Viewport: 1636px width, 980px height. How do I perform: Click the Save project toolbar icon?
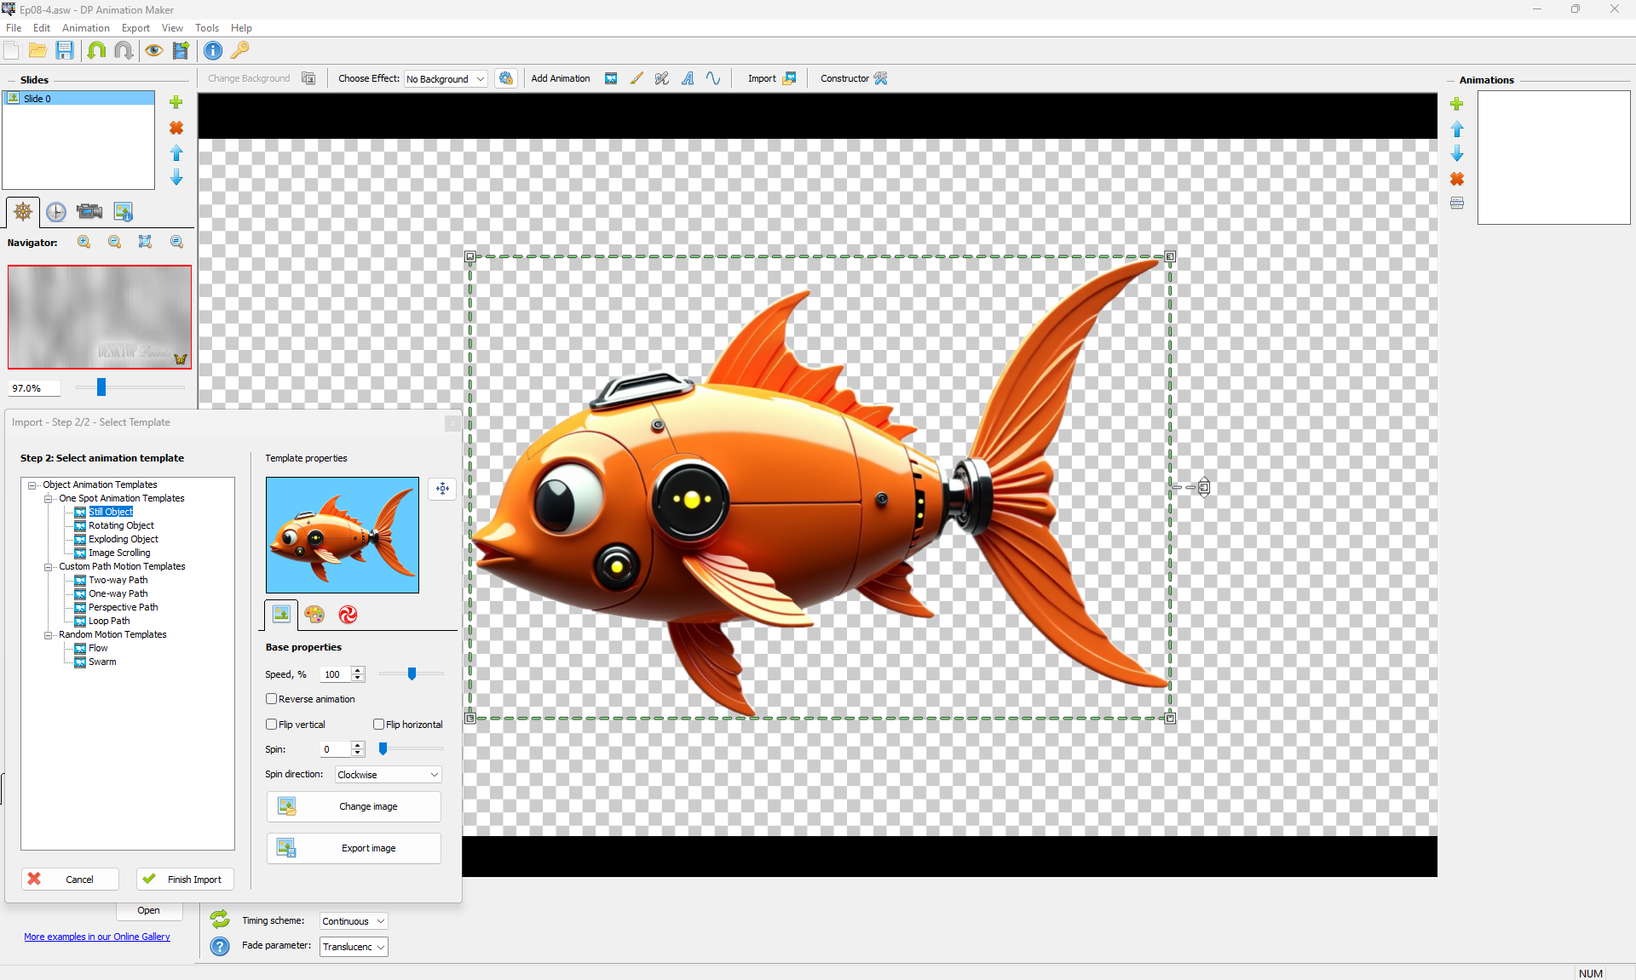coord(65,50)
